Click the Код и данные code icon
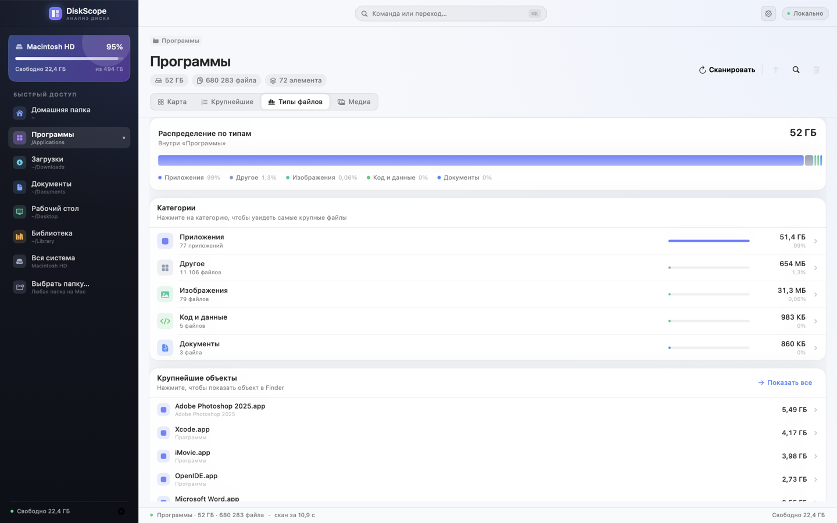Viewport: 837px width, 523px height. click(x=165, y=321)
